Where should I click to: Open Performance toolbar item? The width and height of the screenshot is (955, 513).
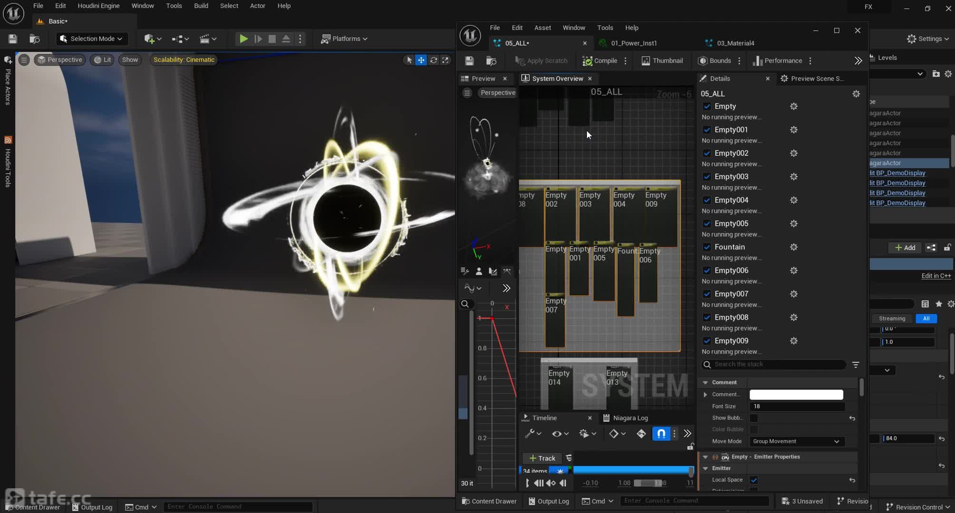pyautogui.click(x=778, y=61)
